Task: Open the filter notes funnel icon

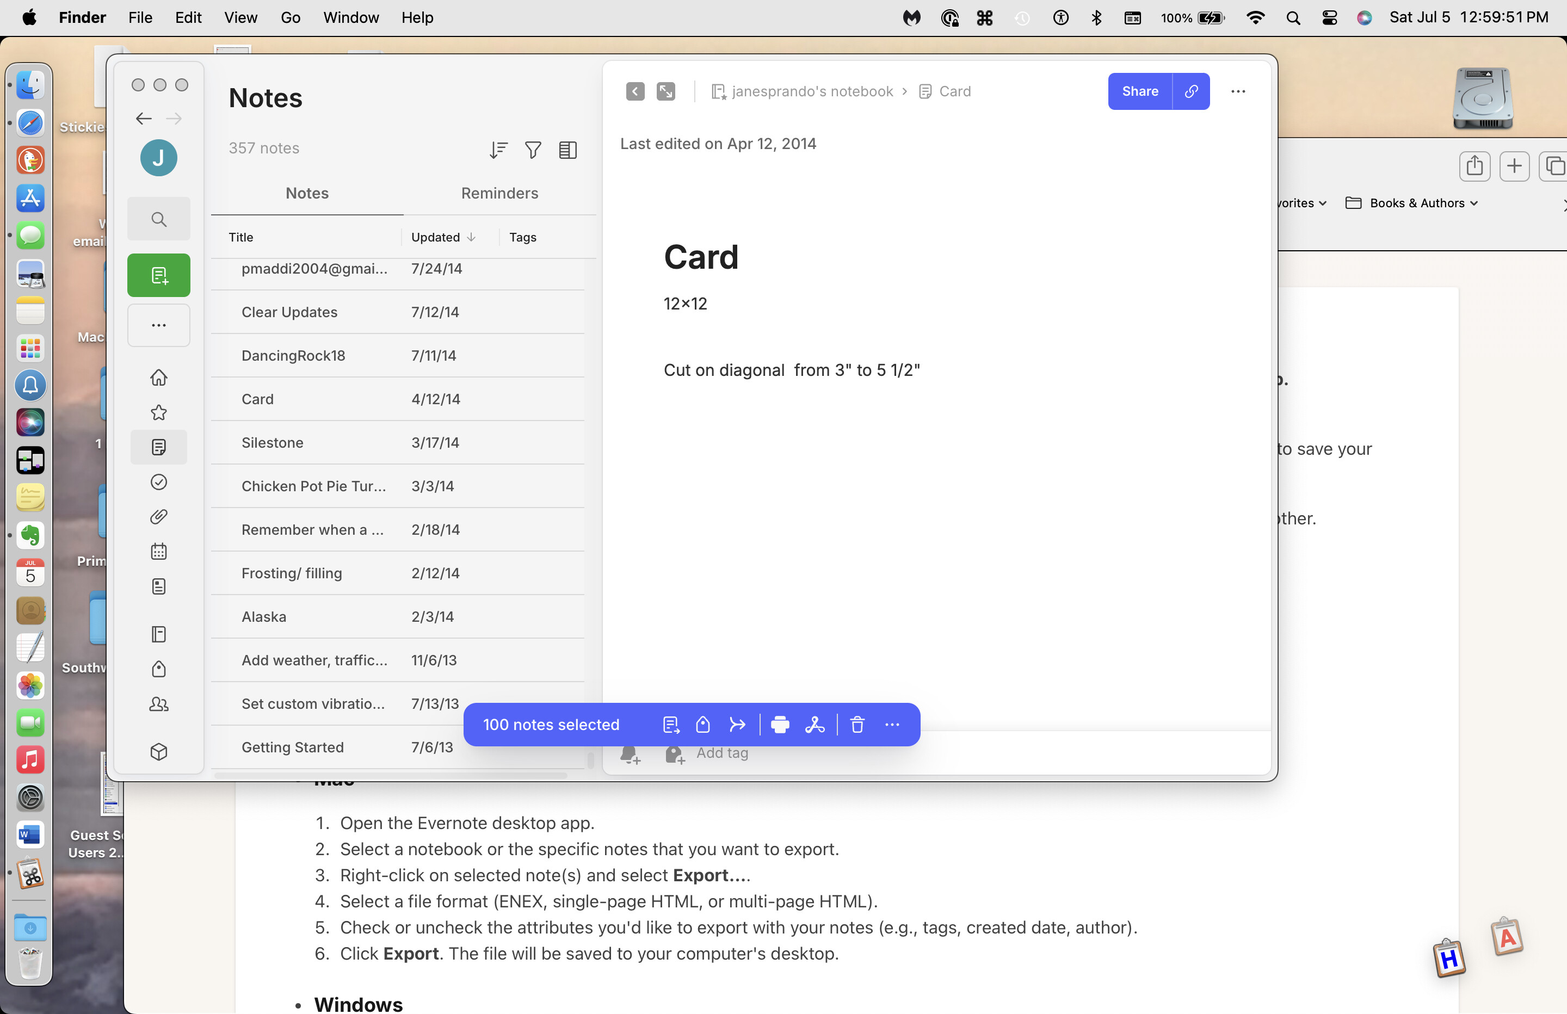Action: (533, 150)
